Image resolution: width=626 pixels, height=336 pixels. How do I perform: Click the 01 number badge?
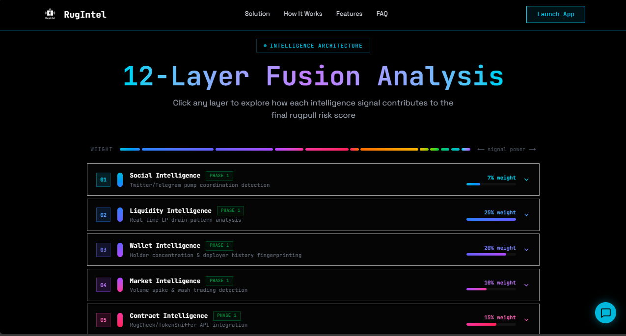tap(103, 180)
